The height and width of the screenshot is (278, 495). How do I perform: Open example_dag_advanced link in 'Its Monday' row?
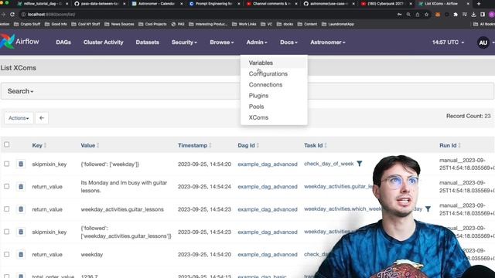click(268, 187)
